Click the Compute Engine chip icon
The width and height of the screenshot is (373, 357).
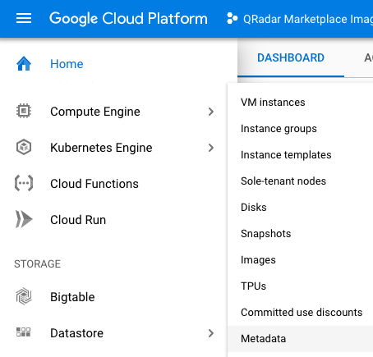(24, 111)
